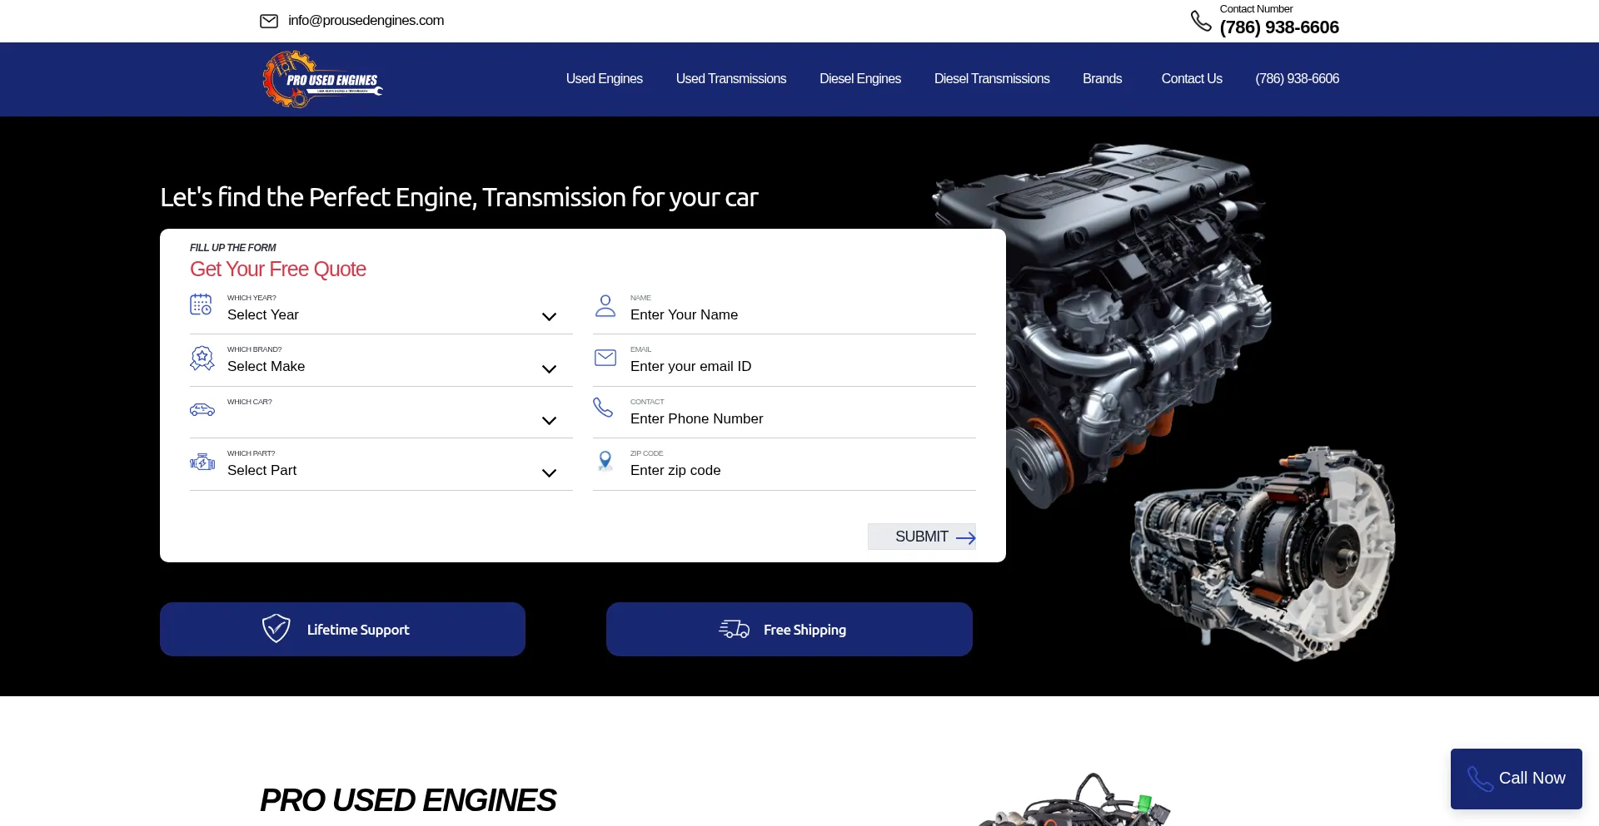
Task: Click the shield icon in Lifetime Support
Action: pos(276,629)
